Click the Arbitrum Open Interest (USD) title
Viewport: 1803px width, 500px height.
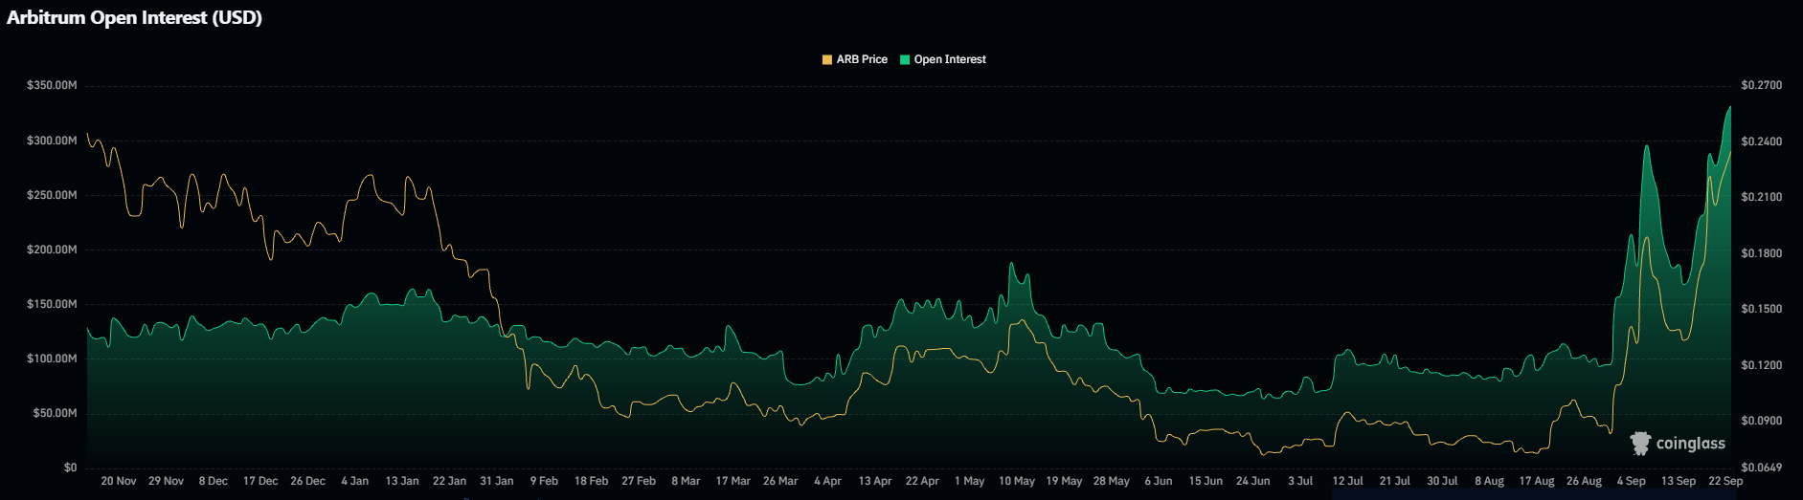(x=134, y=17)
